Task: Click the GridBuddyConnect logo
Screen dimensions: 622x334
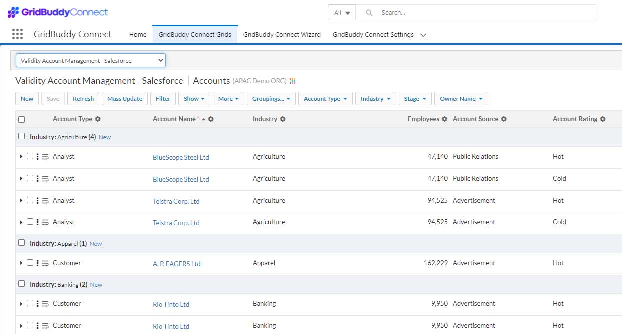Action: pos(58,12)
